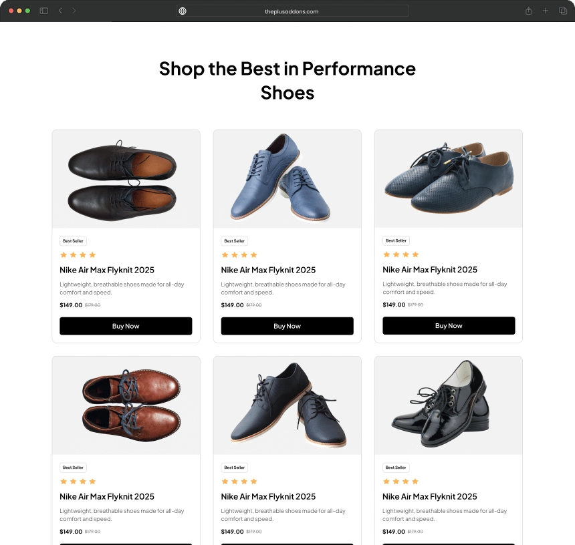Open a new tab with the plus icon
575x545 pixels.
pos(545,11)
